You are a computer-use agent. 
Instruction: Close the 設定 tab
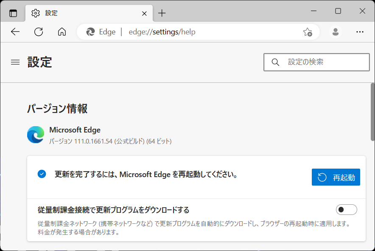144,14
